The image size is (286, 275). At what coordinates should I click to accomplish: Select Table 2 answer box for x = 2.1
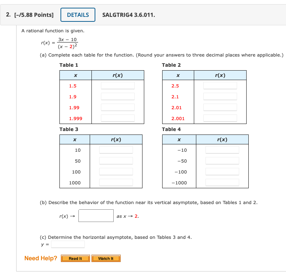tap(220, 96)
